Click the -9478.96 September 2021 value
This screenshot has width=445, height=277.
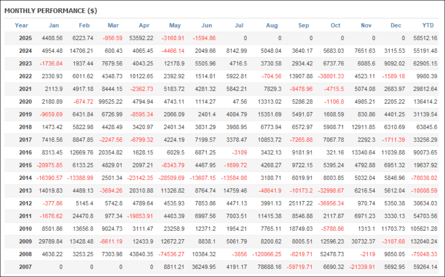tap(301, 89)
